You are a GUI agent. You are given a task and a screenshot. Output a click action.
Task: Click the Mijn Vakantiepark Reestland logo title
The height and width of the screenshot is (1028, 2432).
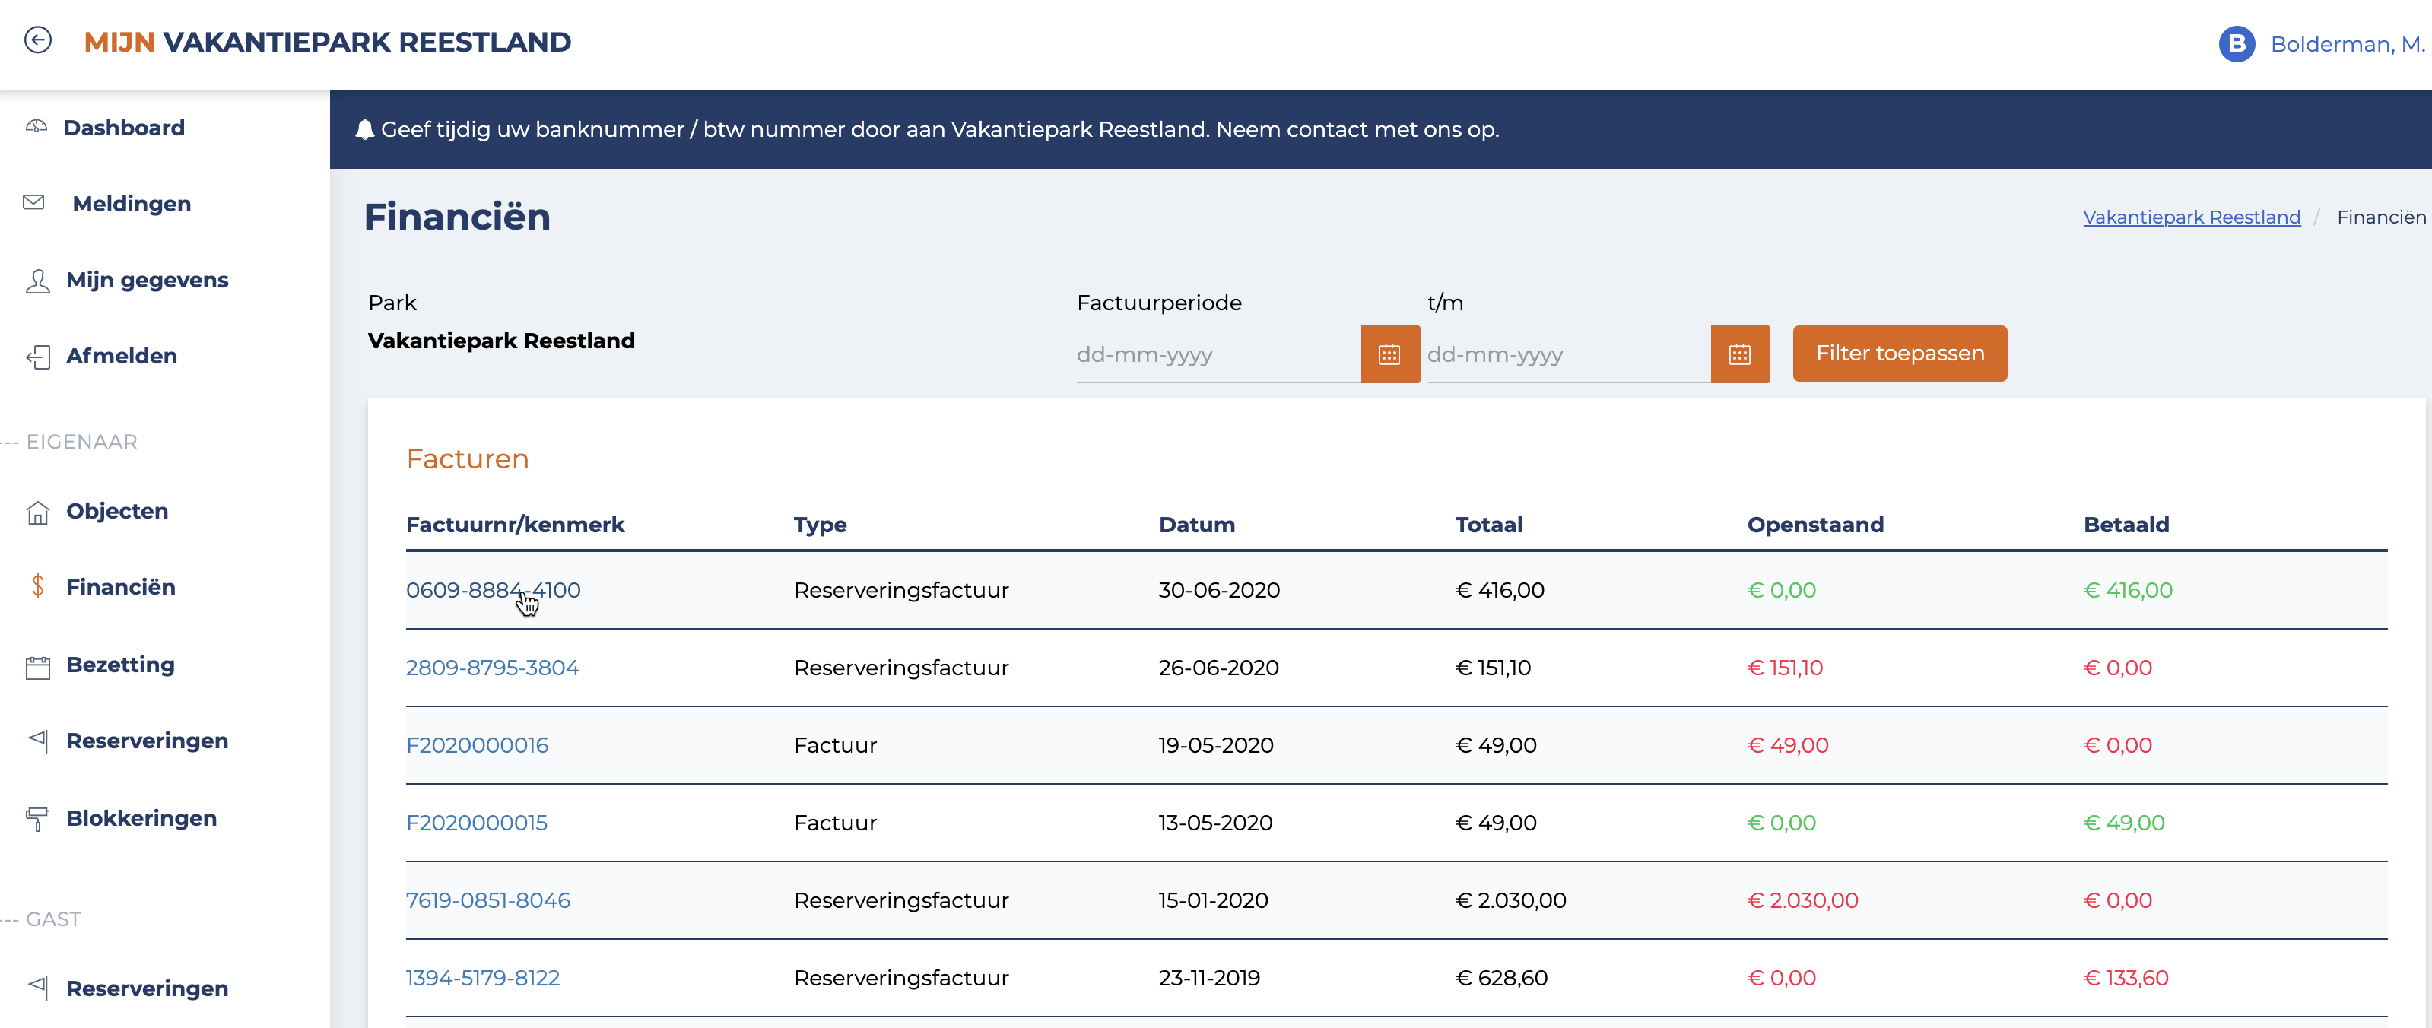327,42
